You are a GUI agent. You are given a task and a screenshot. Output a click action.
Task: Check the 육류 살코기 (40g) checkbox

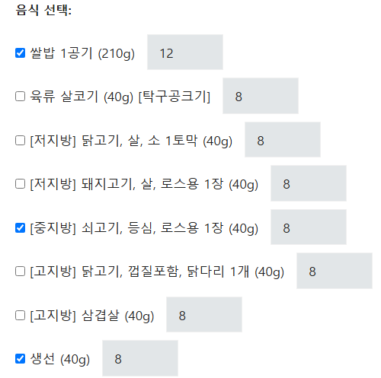point(20,97)
